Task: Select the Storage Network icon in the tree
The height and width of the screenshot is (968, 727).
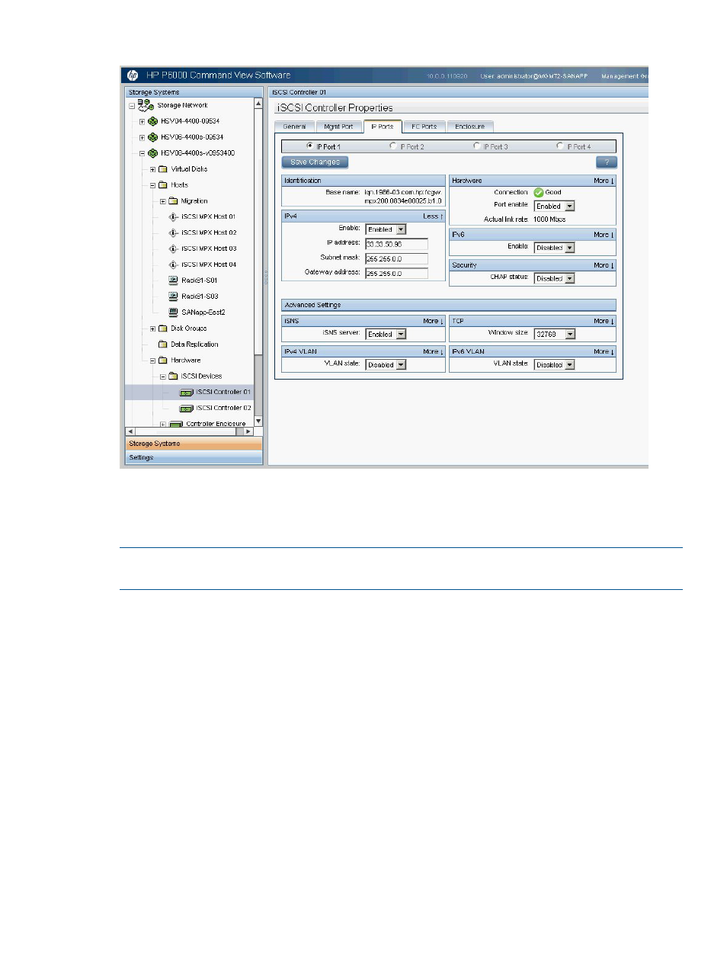Action: coord(146,105)
